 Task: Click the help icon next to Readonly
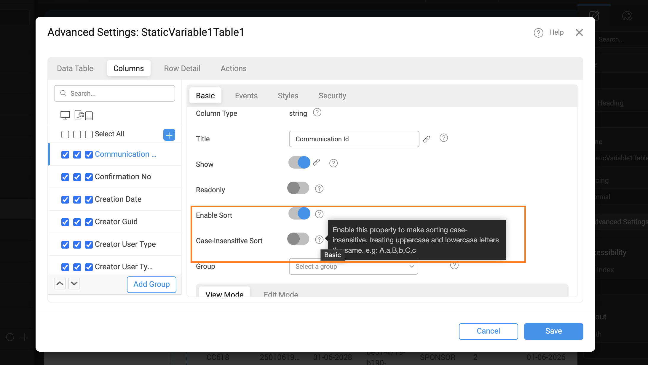(x=319, y=189)
